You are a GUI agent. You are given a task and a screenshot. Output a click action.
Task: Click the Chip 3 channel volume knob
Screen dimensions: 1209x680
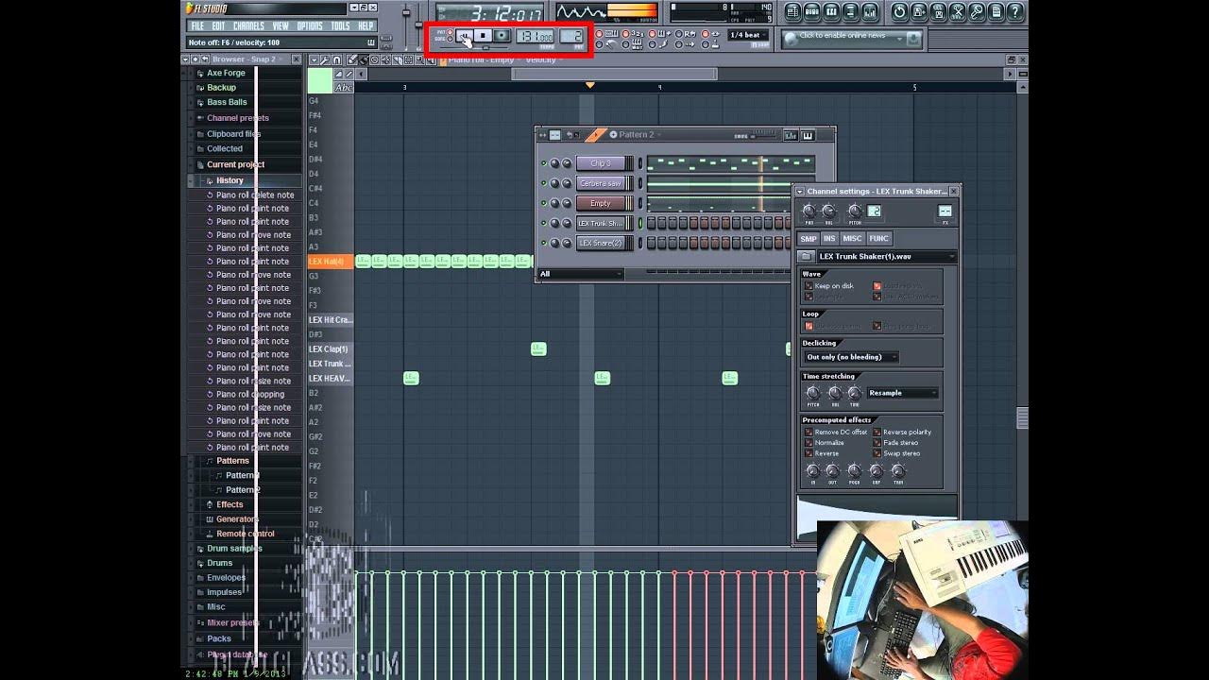567,163
